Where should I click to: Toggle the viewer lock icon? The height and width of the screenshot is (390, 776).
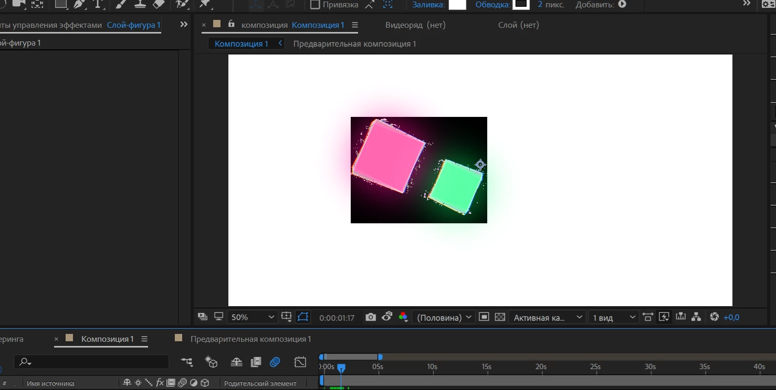(x=232, y=24)
